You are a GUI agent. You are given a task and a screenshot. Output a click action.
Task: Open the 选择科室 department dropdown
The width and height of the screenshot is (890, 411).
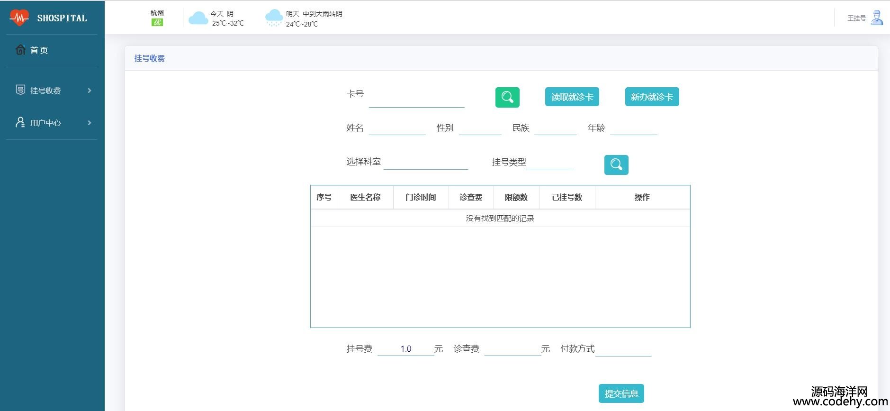[425, 162]
